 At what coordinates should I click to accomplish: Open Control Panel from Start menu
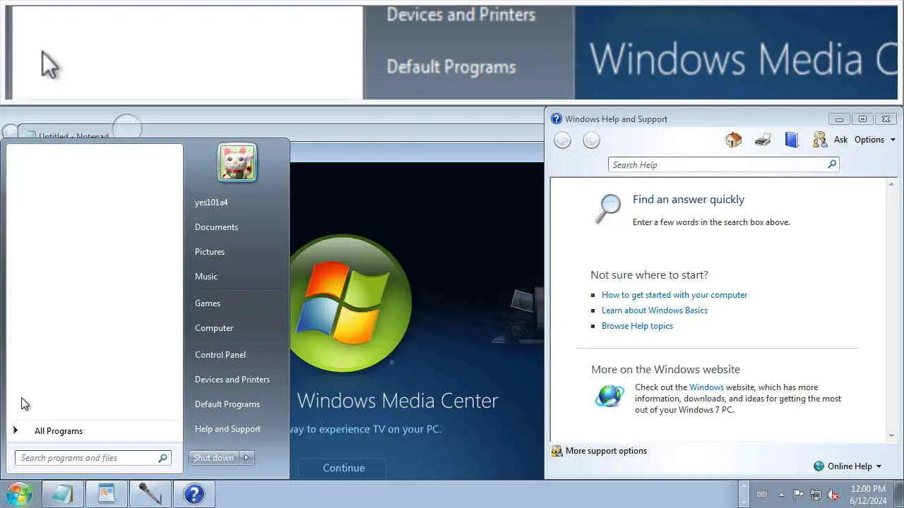tap(220, 355)
